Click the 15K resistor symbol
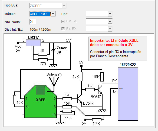The image size is (158, 131). click(x=67, y=107)
